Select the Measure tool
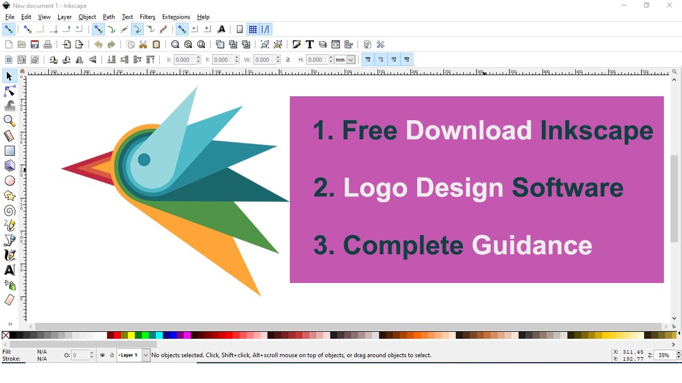This screenshot has width=682, height=383. [10, 136]
